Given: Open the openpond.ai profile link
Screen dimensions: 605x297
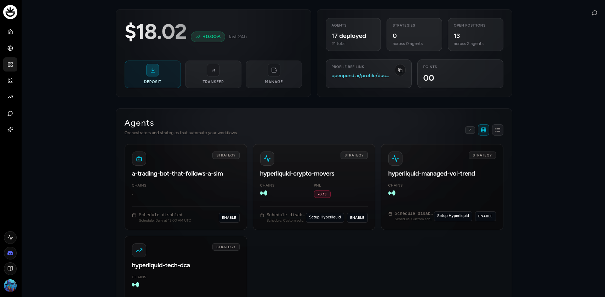Looking at the screenshot, I should (x=360, y=76).
